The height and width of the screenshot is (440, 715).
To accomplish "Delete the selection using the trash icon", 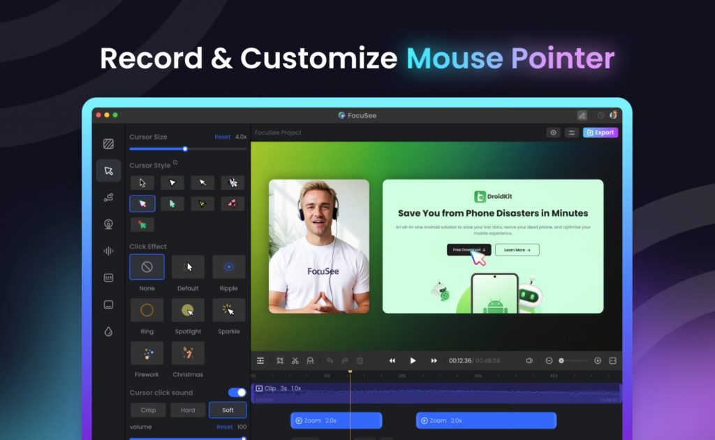I will point(360,360).
